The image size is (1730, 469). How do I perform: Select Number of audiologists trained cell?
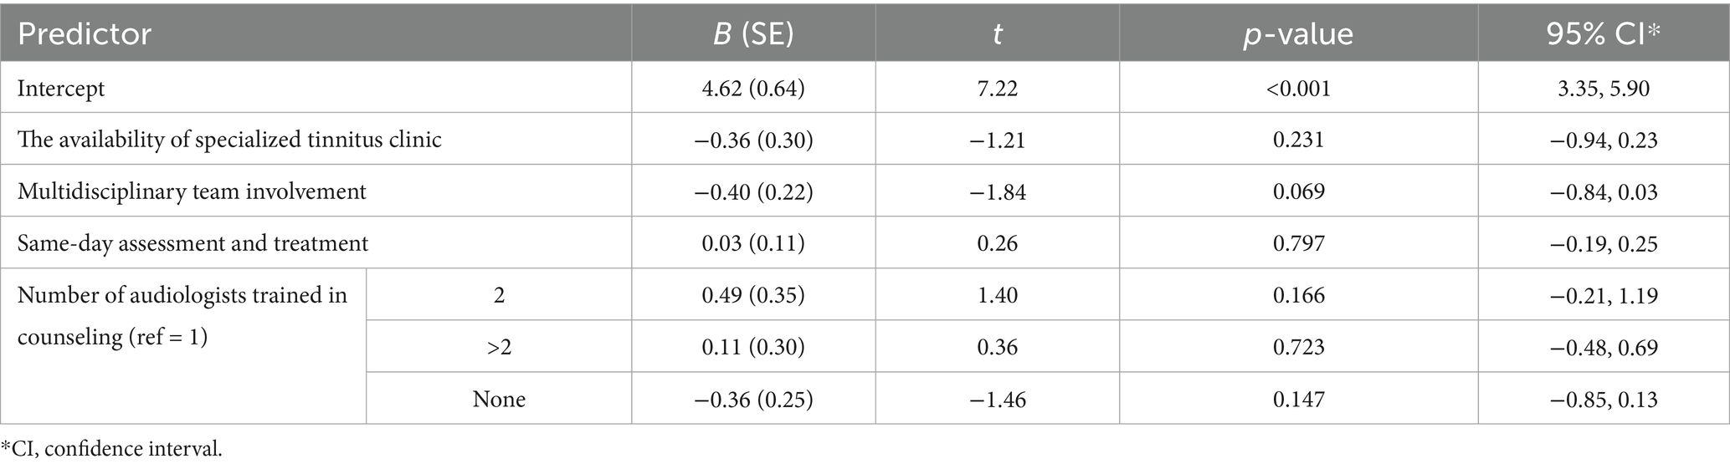tap(182, 316)
